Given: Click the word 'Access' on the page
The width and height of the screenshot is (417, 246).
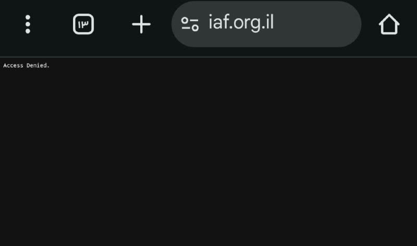Looking at the screenshot, I should click(x=13, y=66).
